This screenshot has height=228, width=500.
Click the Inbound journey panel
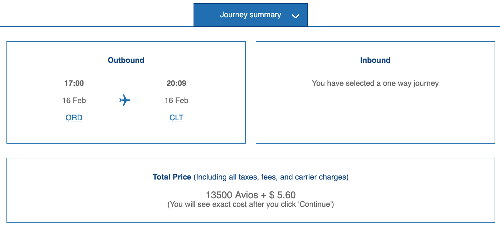tap(375, 92)
